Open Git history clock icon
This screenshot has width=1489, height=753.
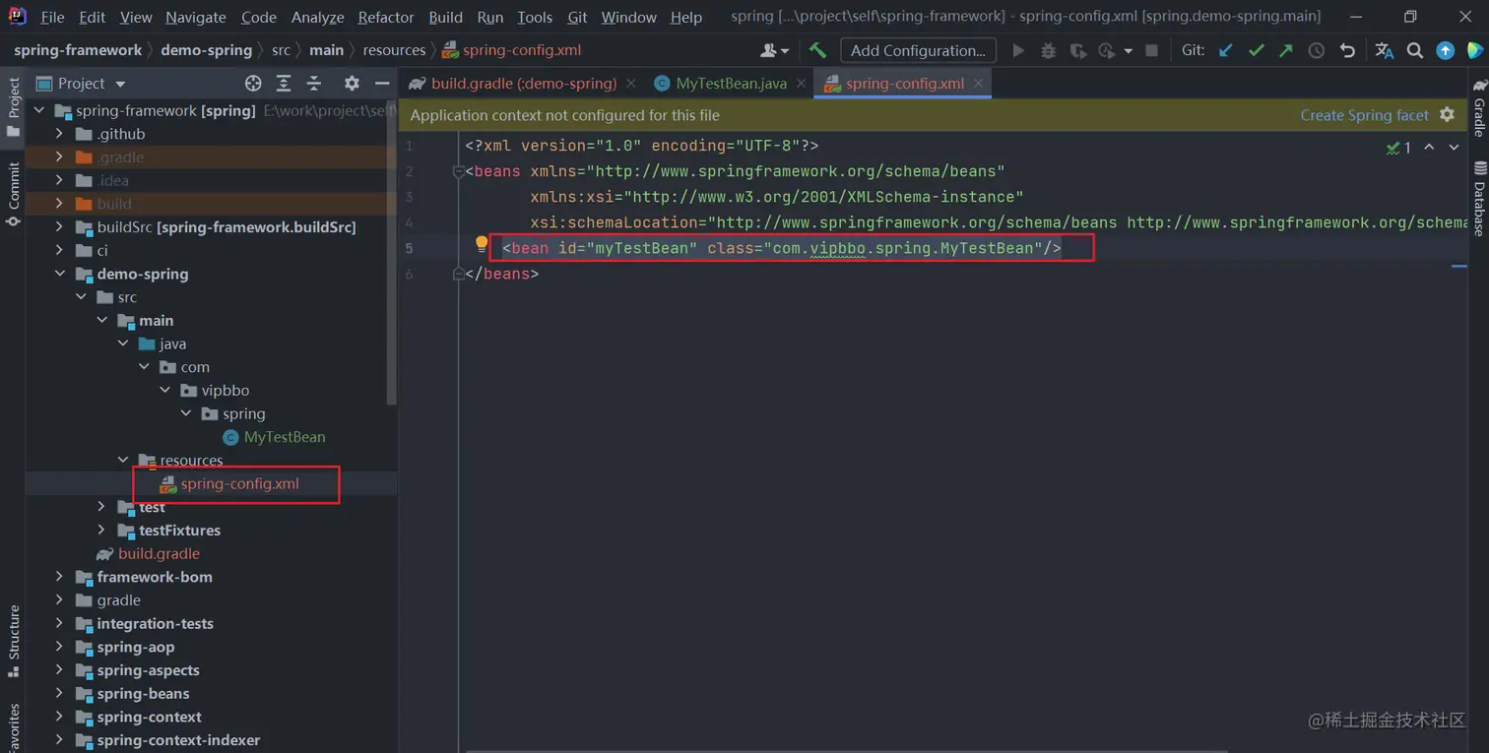1316,50
